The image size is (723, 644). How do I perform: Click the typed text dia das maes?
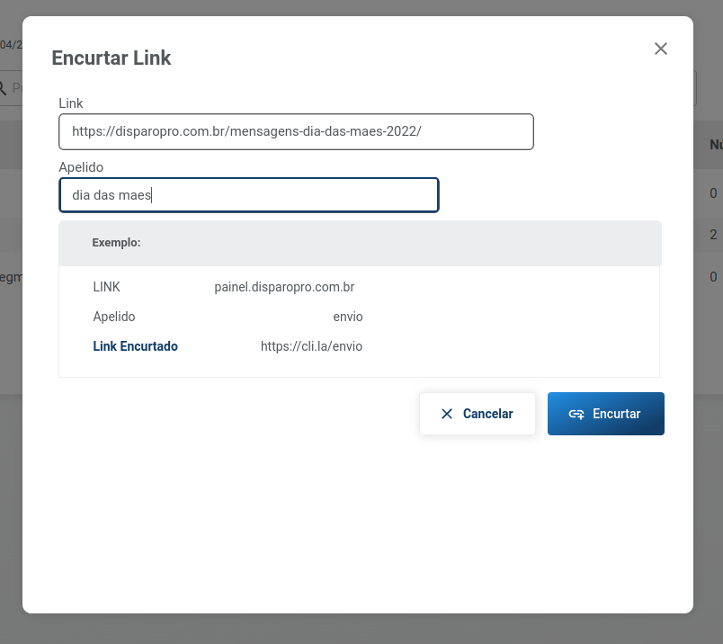point(112,195)
